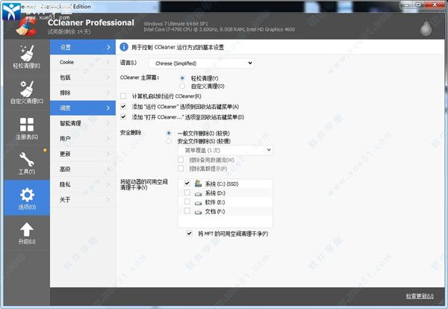Click chevron on Cookie menu row
This screenshot has width=448, height=309.
(108, 62)
